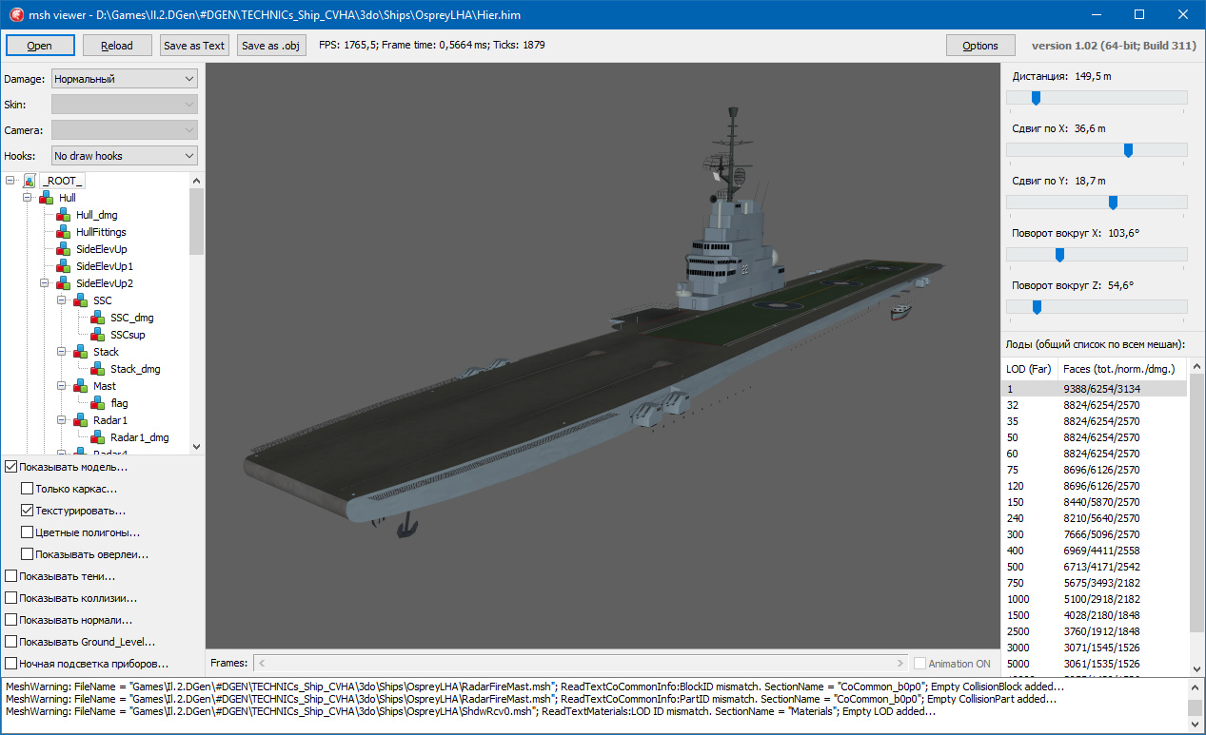
Task: Open the Hooks dropdown
Action: (x=124, y=156)
